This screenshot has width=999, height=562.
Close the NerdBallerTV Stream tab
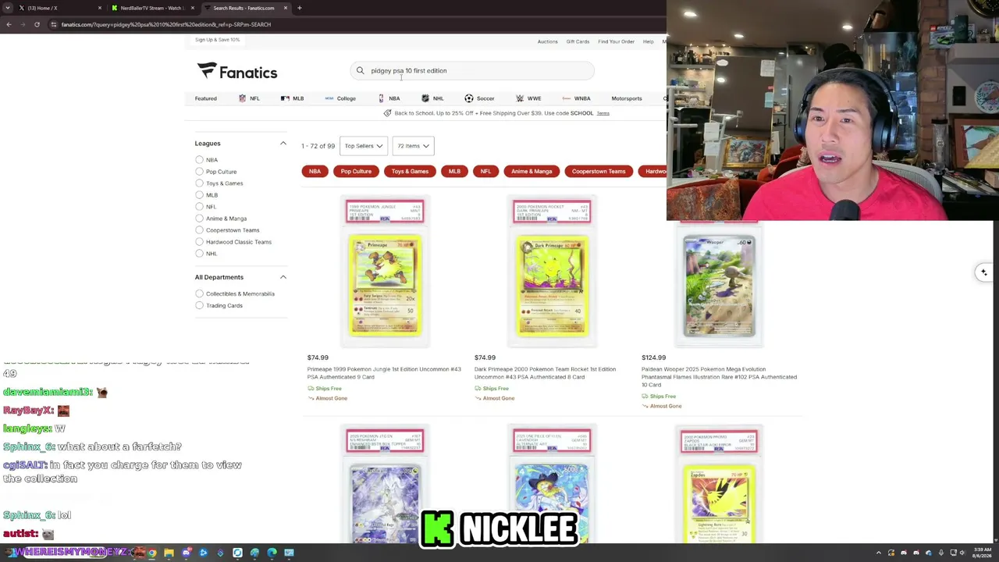(x=192, y=8)
